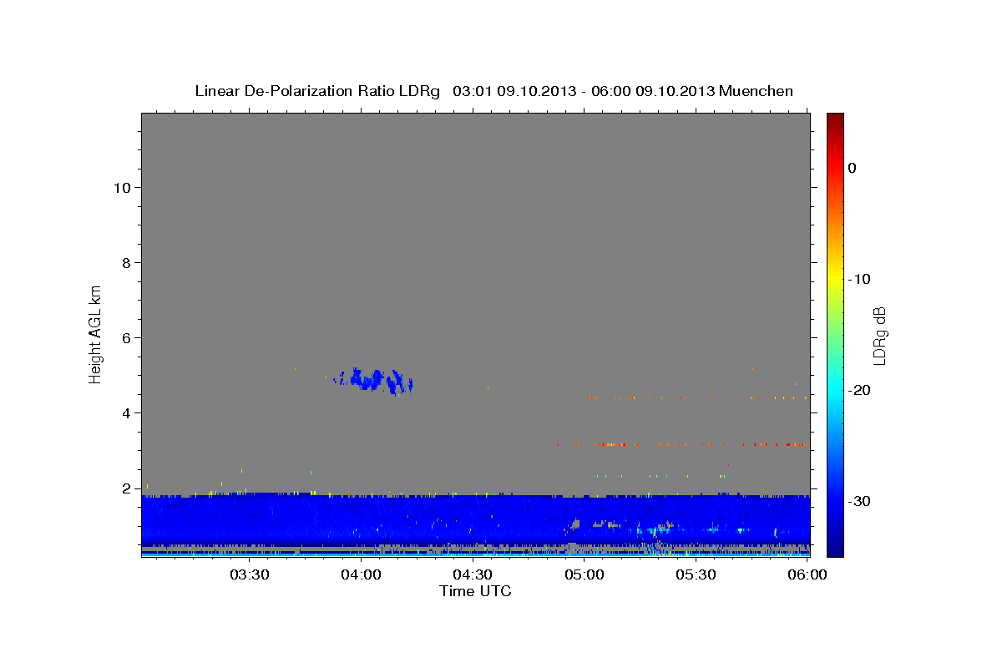The image size is (1002, 668).
Task: Select the 04:00 time tick label
Action: tap(362, 574)
